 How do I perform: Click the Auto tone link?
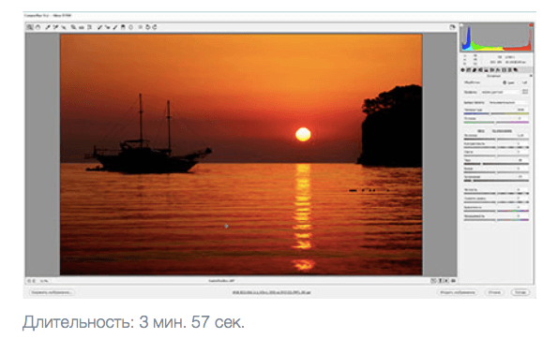point(481,131)
